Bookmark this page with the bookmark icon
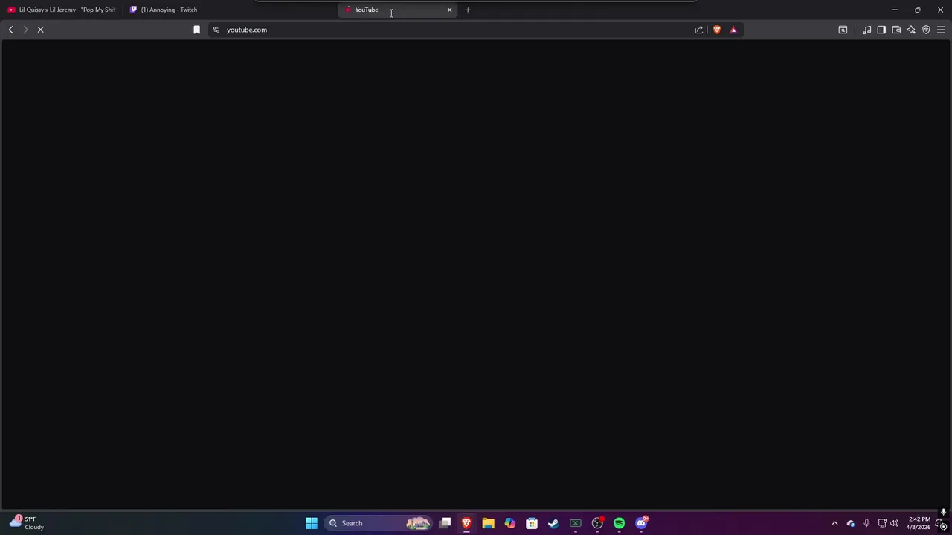Screen dimensions: 952x535 coord(196,30)
